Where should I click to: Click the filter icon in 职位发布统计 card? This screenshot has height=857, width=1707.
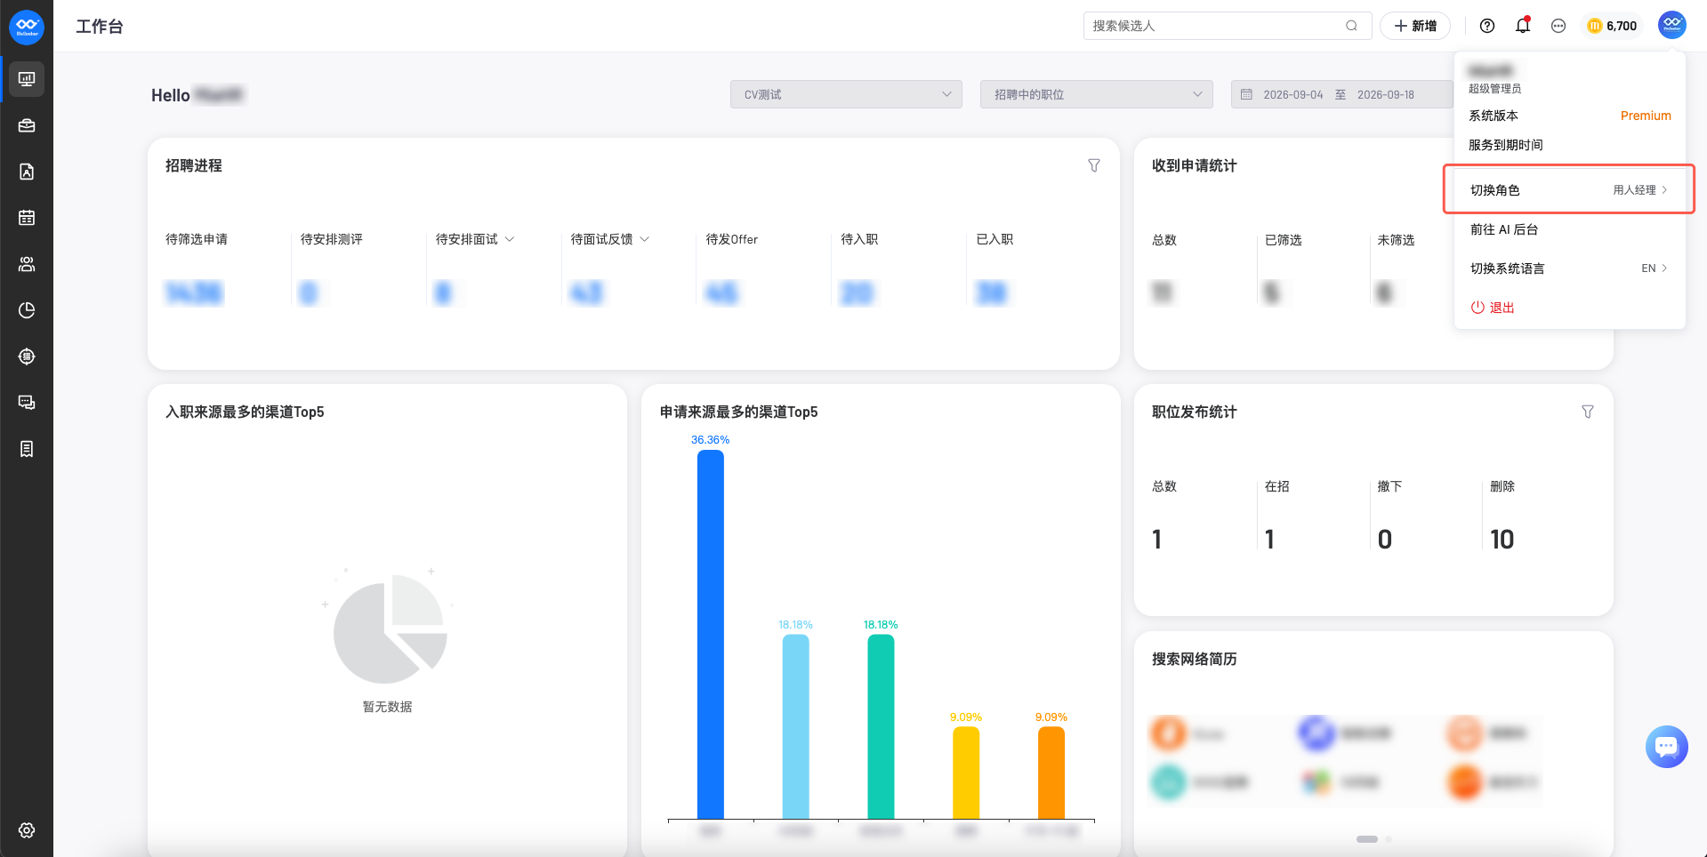point(1588,412)
